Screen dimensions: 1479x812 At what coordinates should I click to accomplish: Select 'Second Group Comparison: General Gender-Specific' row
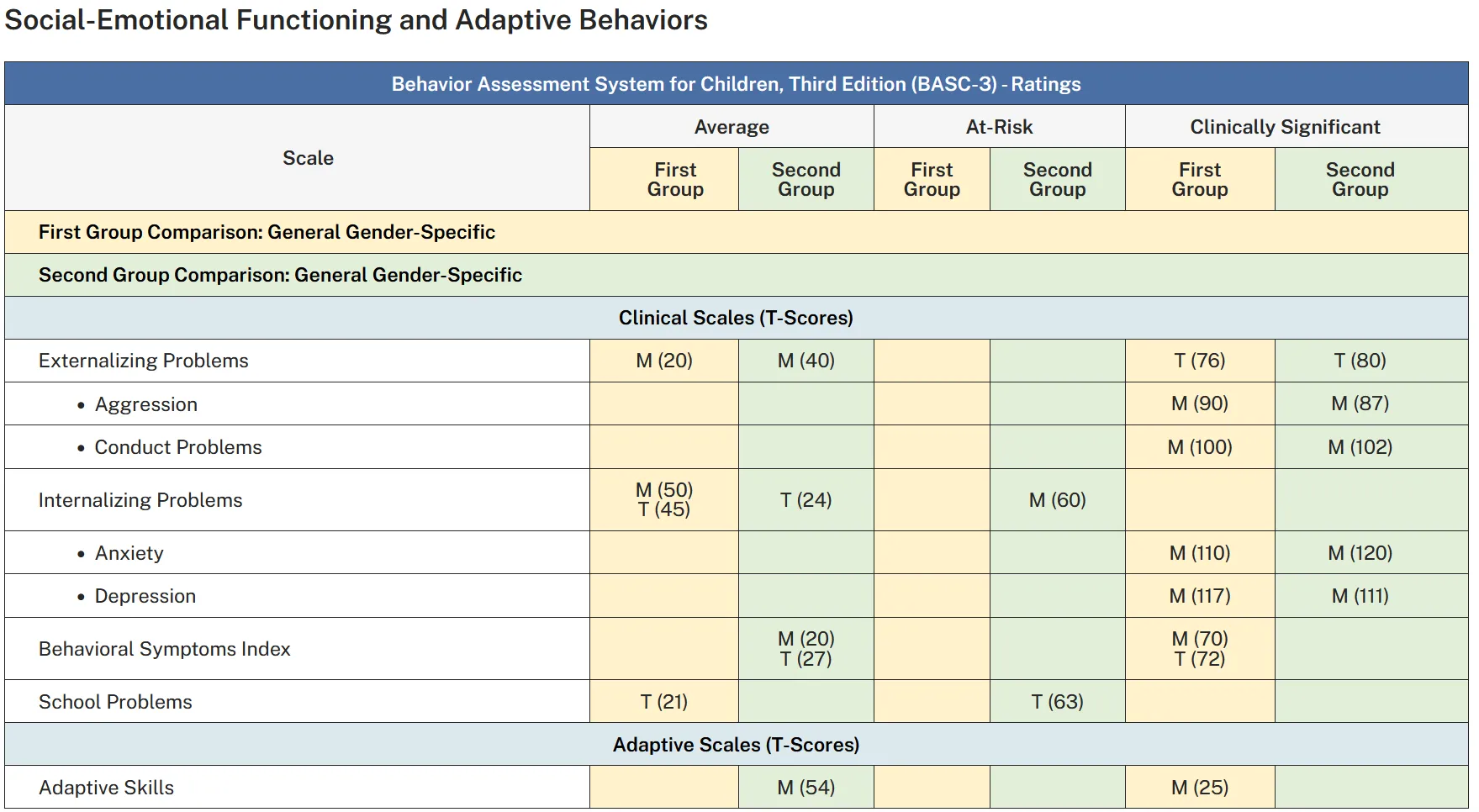pyautogui.click(x=736, y=275)
